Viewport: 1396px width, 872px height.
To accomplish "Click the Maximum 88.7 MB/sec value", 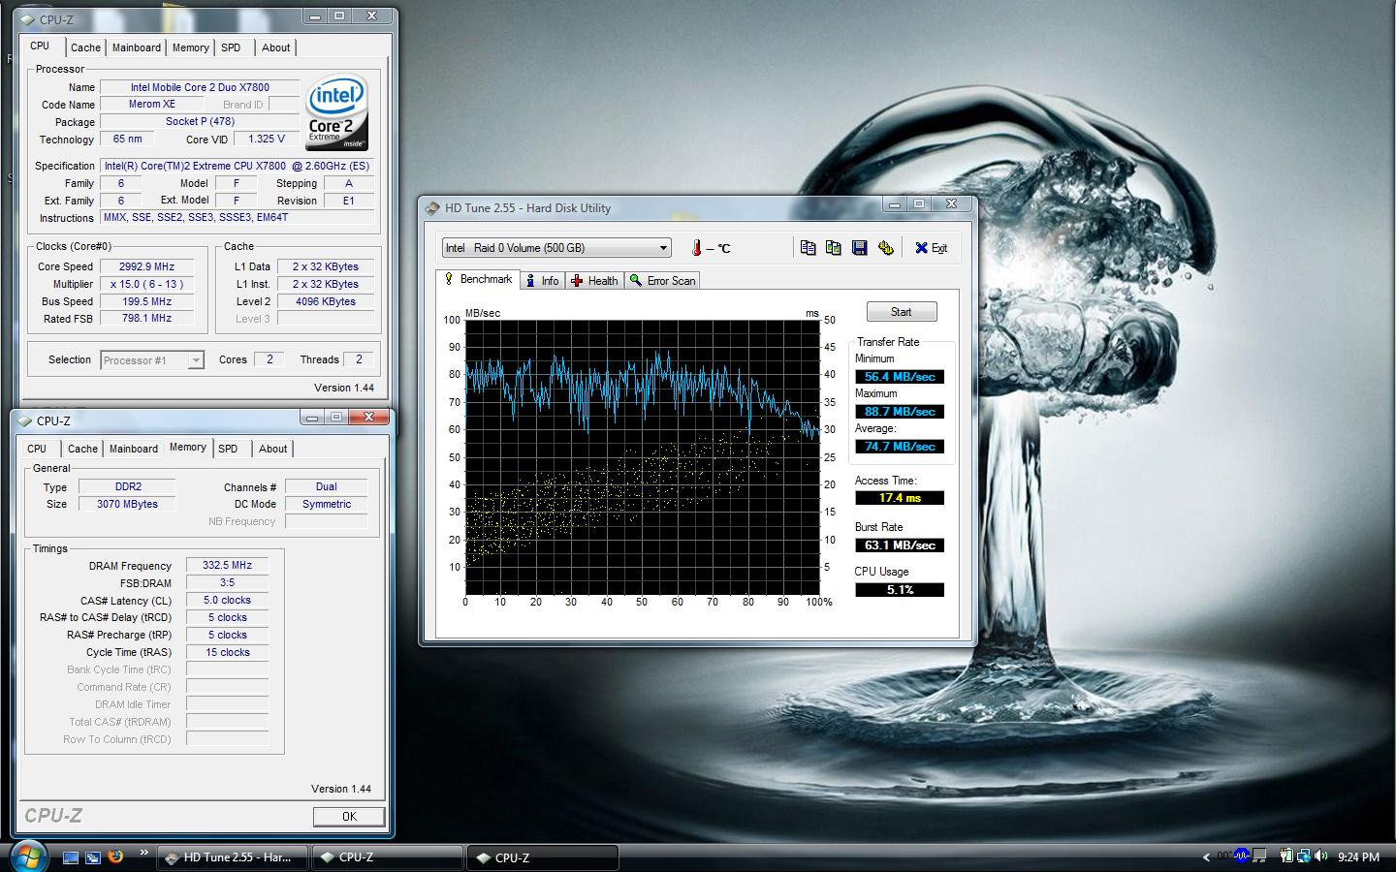I will pos(900,412).
